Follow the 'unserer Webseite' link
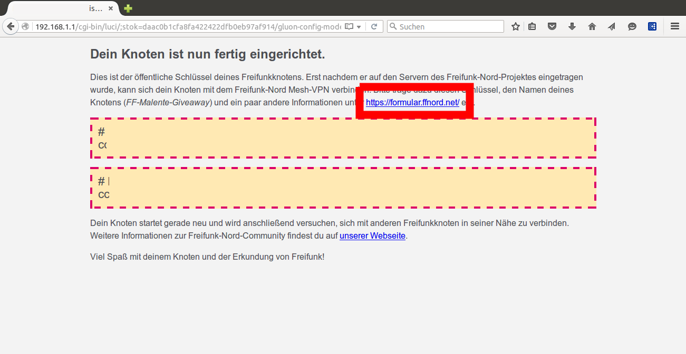Screen dimensions: 686x354 372,235
